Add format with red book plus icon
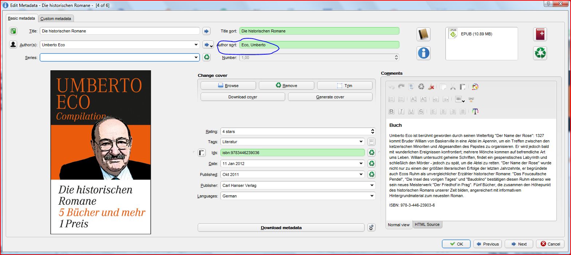The image size is (571, 255). coord(540,34)
